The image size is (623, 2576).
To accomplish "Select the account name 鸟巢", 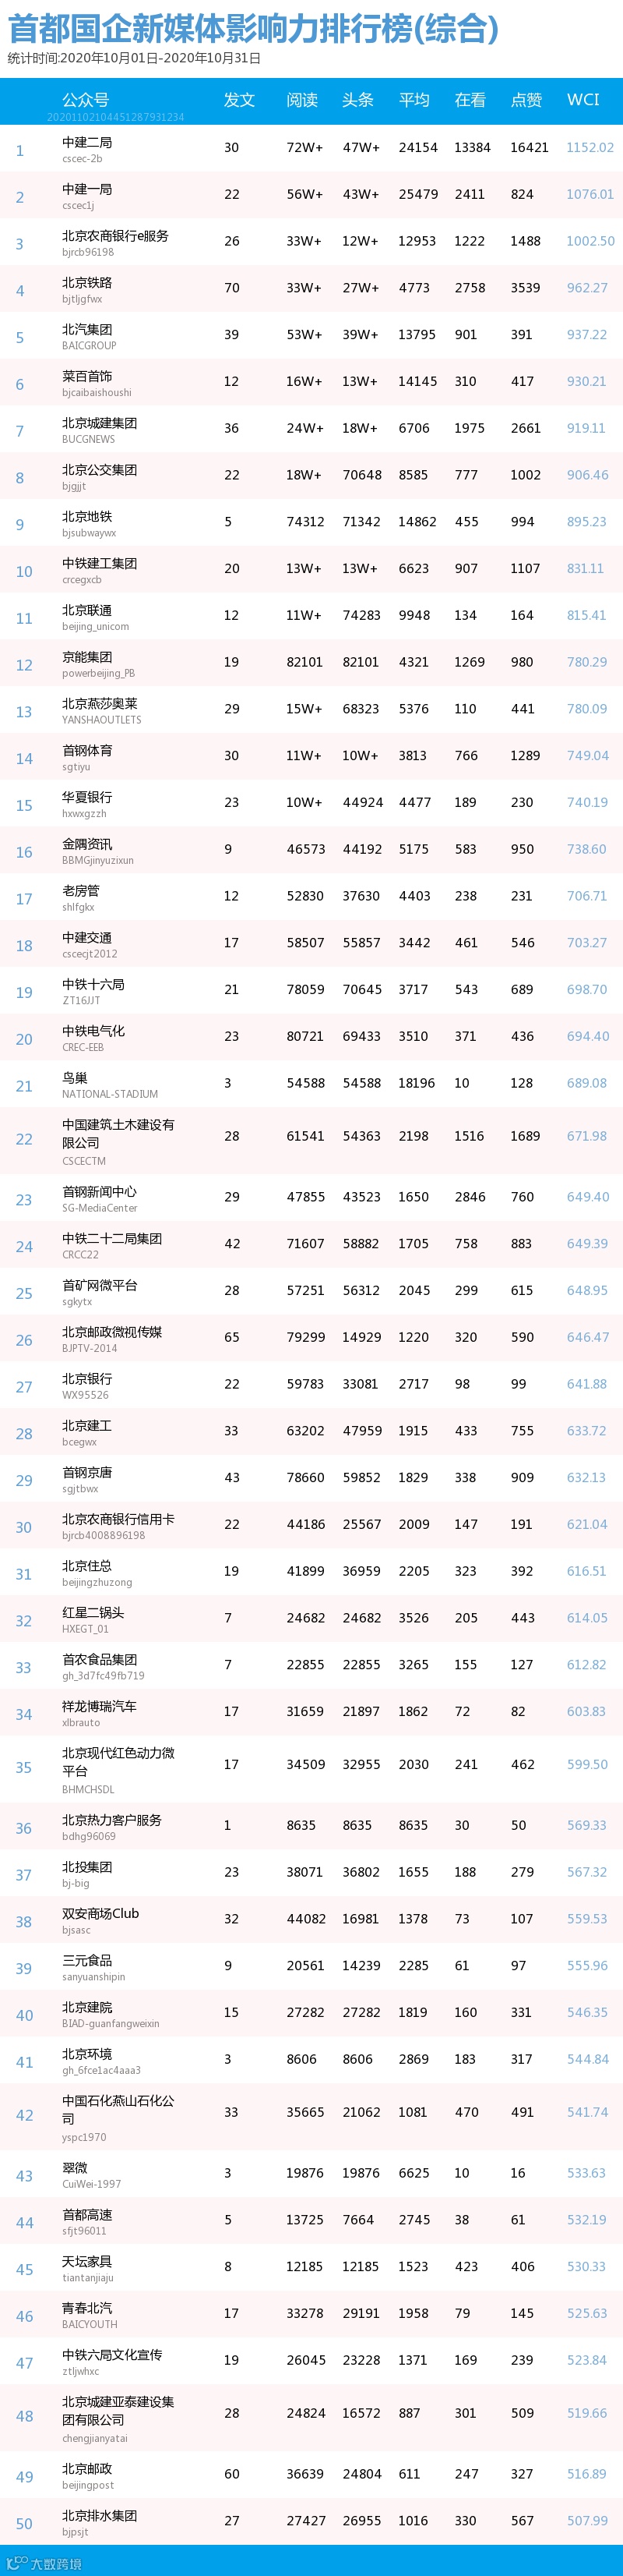I will pyautogui.click(x=75, y=1078).
